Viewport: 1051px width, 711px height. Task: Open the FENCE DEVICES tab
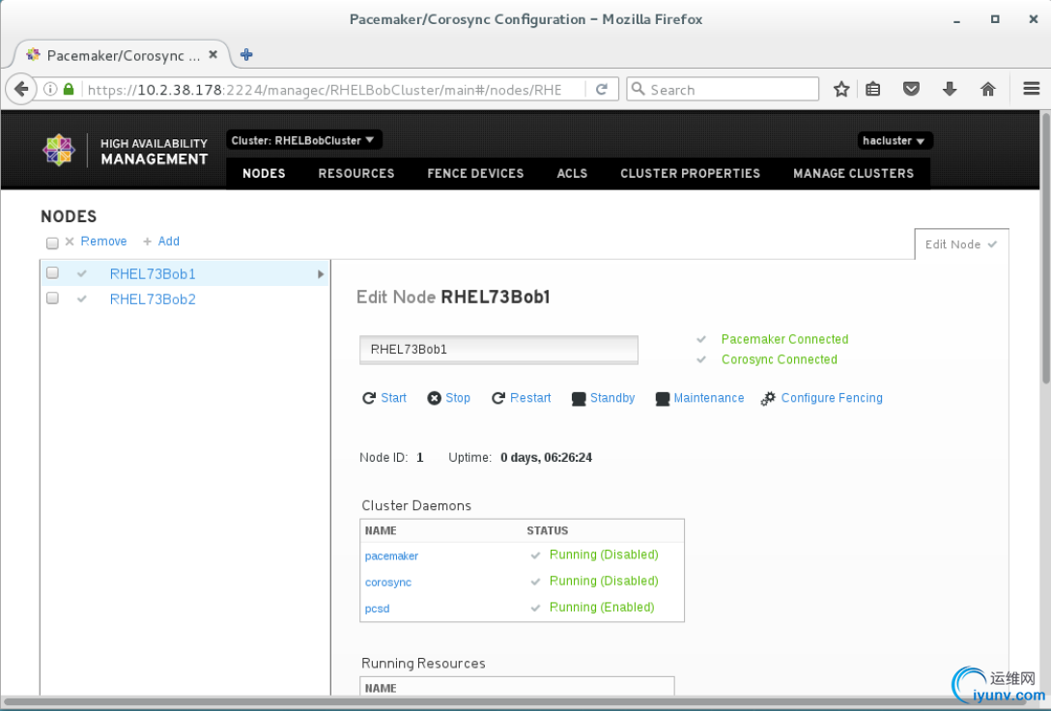coord(475,173)
